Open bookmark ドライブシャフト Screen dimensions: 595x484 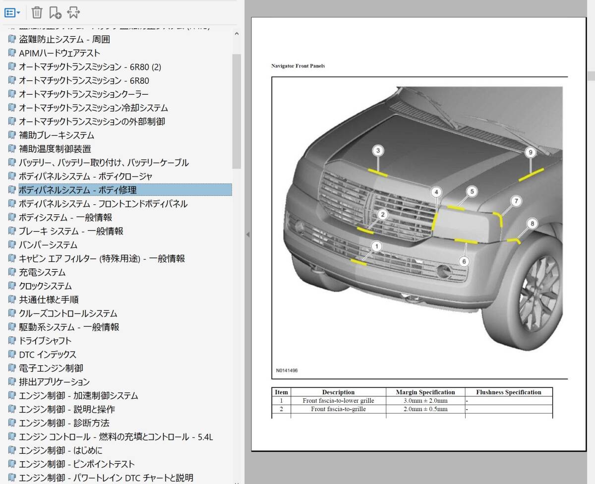point(45,341)
